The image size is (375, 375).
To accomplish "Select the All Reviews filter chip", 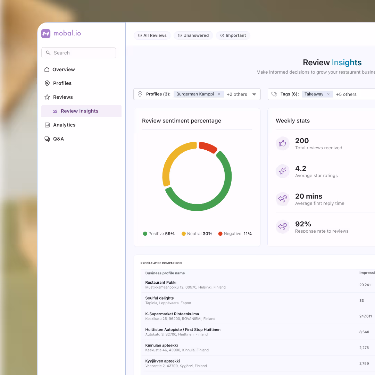I will (152, 35).
